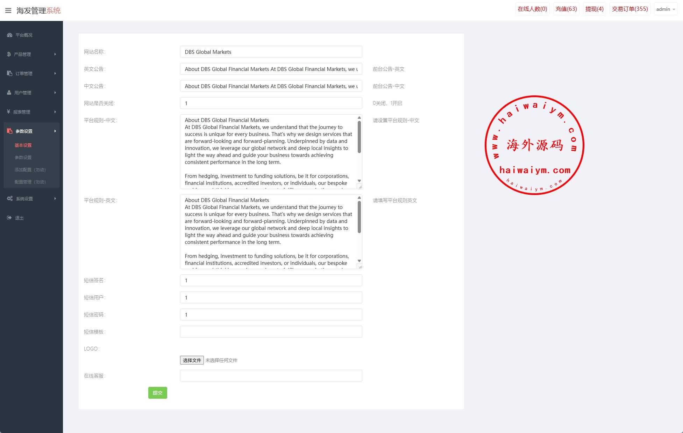Click the yen icon for 报表管理
This screenshot has width=683, height=433.
pos(8,112)
